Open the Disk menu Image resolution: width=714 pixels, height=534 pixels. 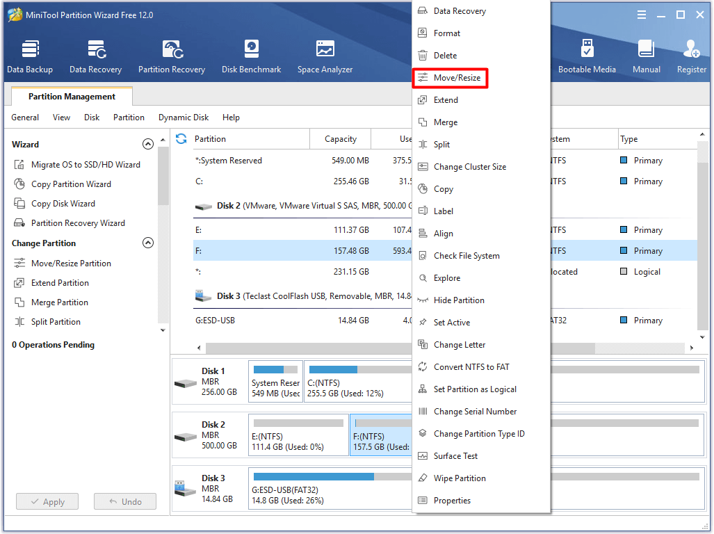click(92, 118)
